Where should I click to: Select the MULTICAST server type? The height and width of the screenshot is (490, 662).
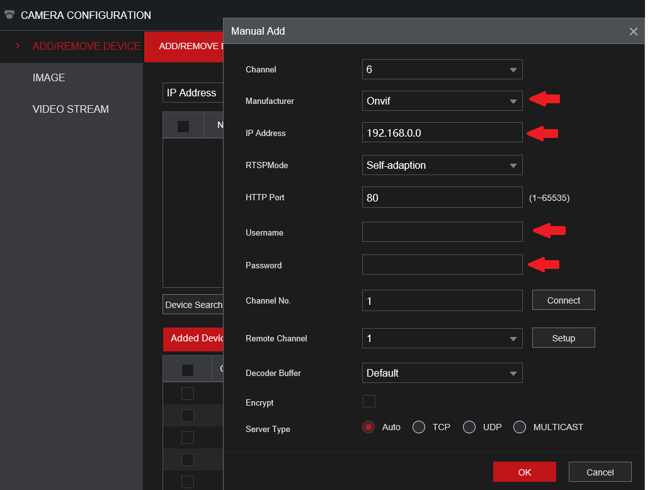pyautogui.click(x=520, y=427)
